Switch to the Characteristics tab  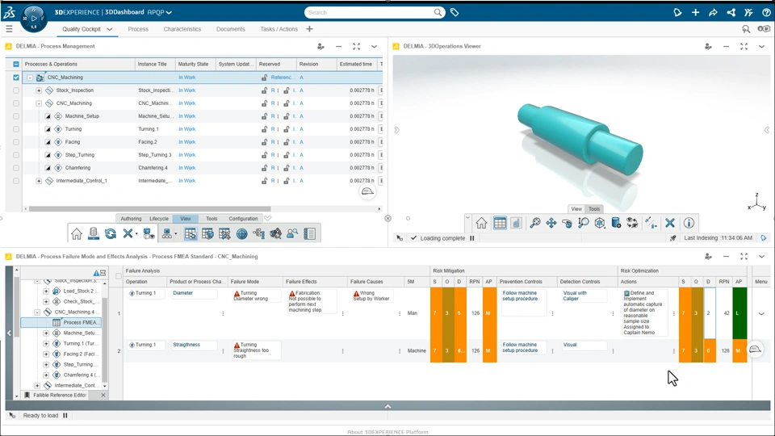click(182, 29)
